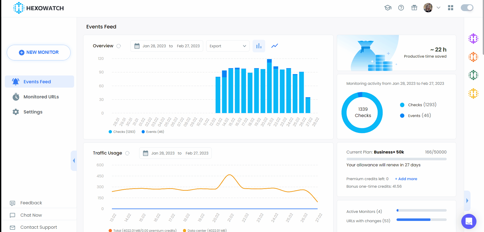
Task: Refresh the Overview chart
Action: click(x=119, y=46)
